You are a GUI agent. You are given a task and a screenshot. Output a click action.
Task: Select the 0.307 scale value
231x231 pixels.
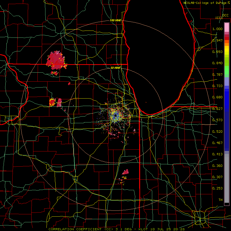point(217,177)
